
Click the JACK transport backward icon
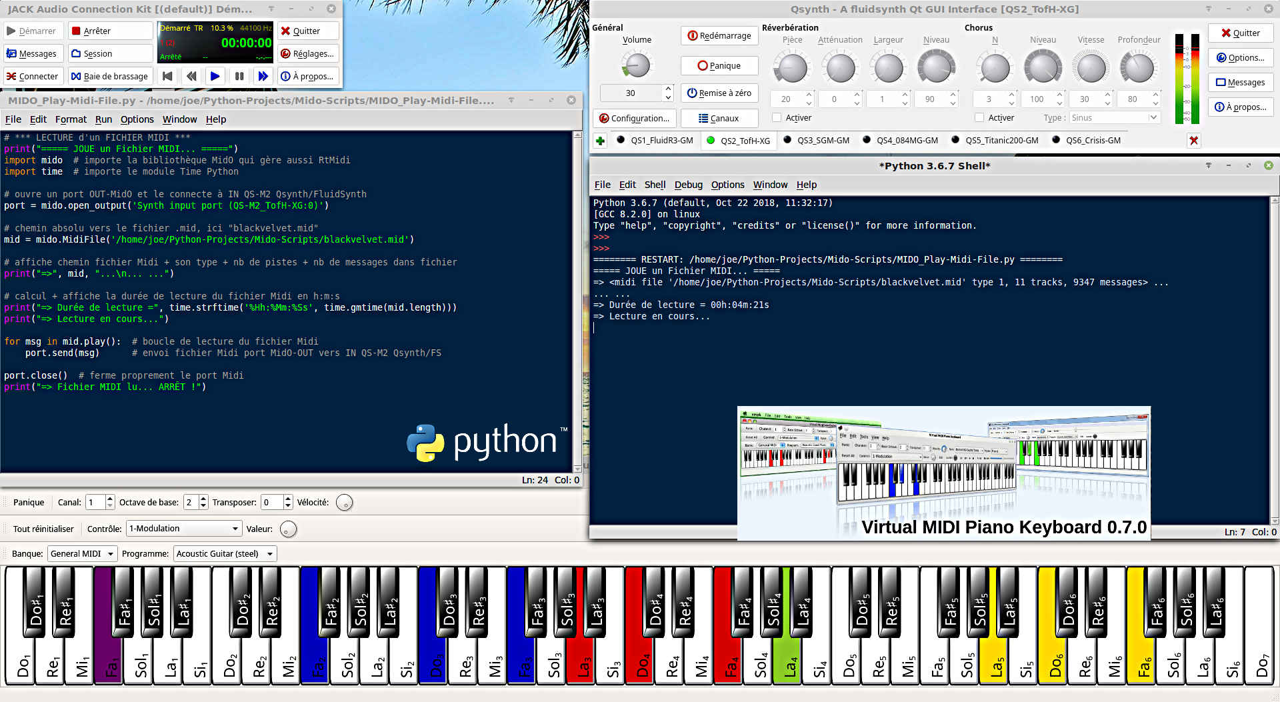tap(191, 76)
